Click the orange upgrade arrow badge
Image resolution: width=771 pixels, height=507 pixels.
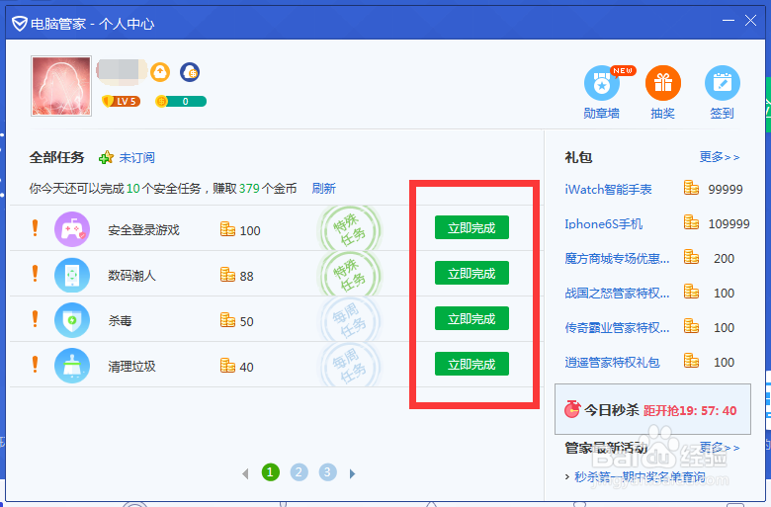(x=160, y=72)
